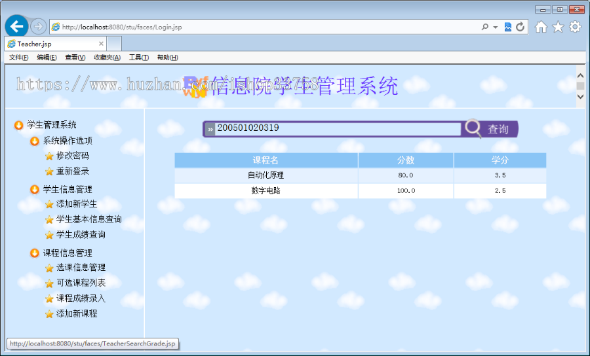Click the search magnifier in address bar
The height and width of the screenshot is (356, 590).
485,27
